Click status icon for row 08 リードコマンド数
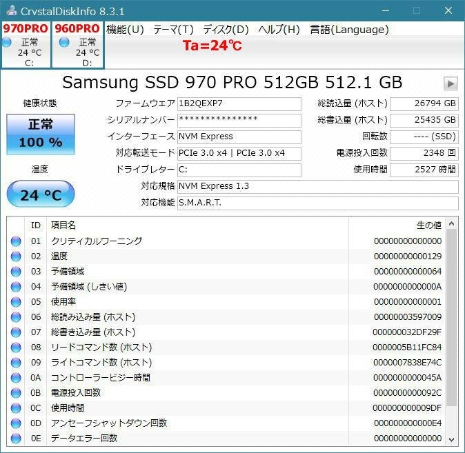The image size is (465, 453). tap(16, 347)
